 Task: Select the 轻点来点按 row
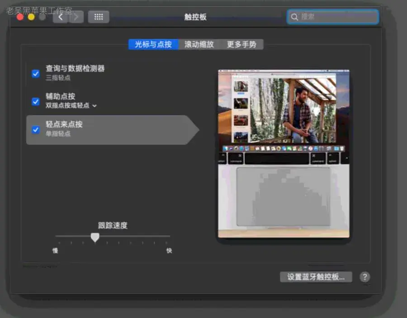coord(113,130)
